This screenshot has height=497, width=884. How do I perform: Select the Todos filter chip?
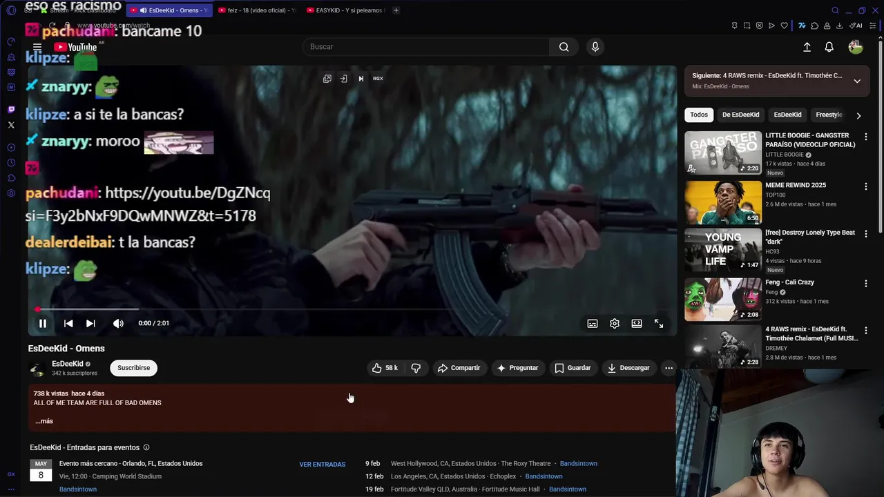pyautogui.click(x=699, y=115)
